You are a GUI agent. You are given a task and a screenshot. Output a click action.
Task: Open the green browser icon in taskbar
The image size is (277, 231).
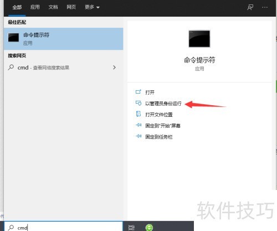149,227
